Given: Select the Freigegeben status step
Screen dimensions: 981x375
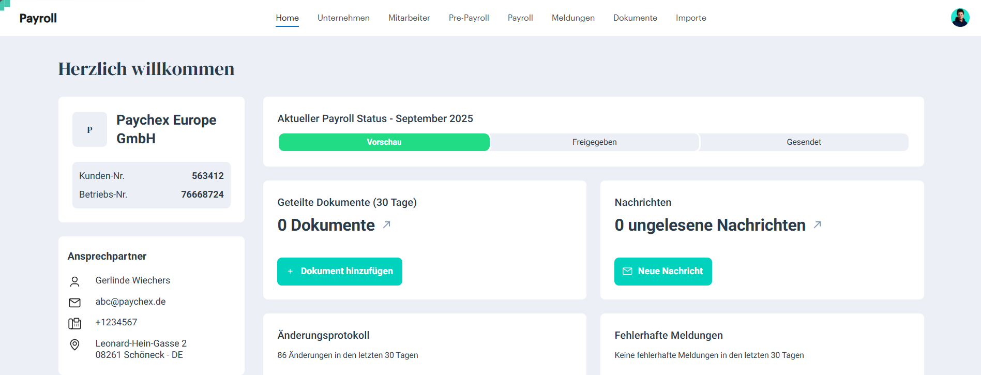Looking at the screenshot, I should pyautogui.click(x=594, y=142).
